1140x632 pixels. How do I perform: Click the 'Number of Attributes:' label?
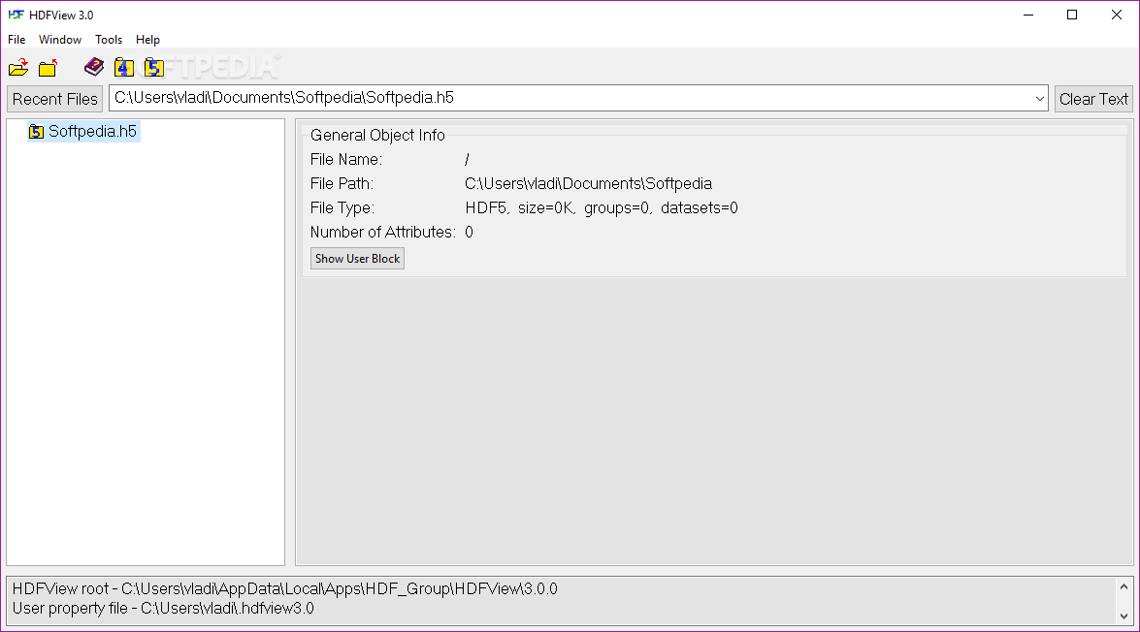click(x=382, y=233)
